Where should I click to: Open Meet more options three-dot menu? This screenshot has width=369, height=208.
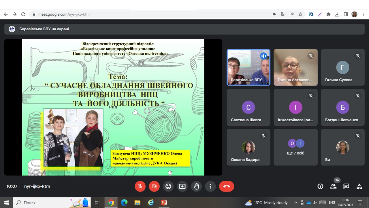tap(211, 186)
